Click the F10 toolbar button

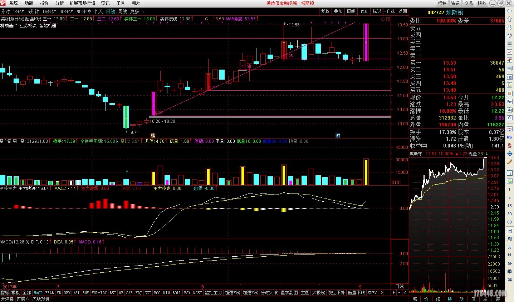[364, 11]
